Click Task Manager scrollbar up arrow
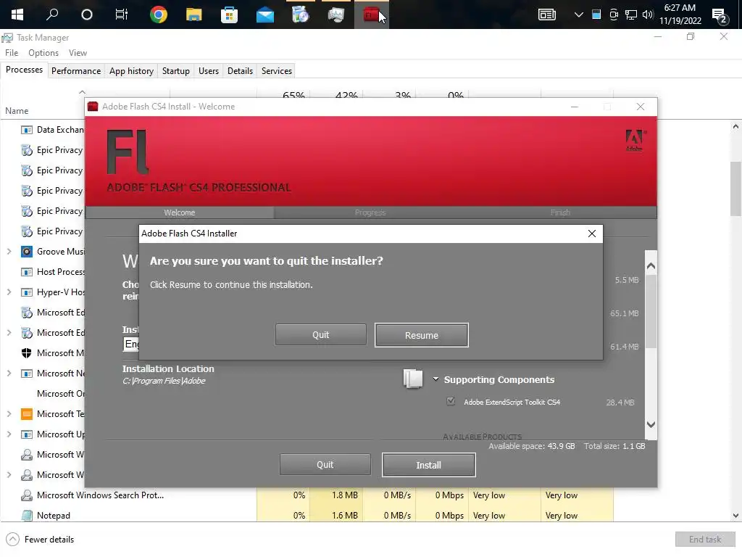 click(x=735, y=126)
